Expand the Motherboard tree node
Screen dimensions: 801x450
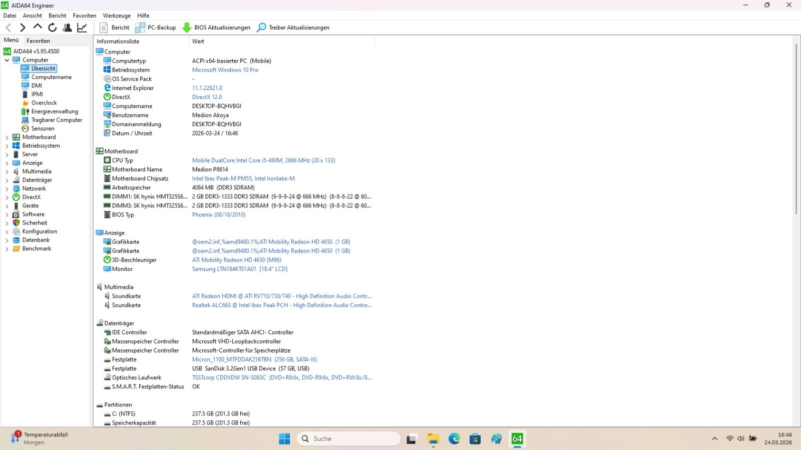7,137
